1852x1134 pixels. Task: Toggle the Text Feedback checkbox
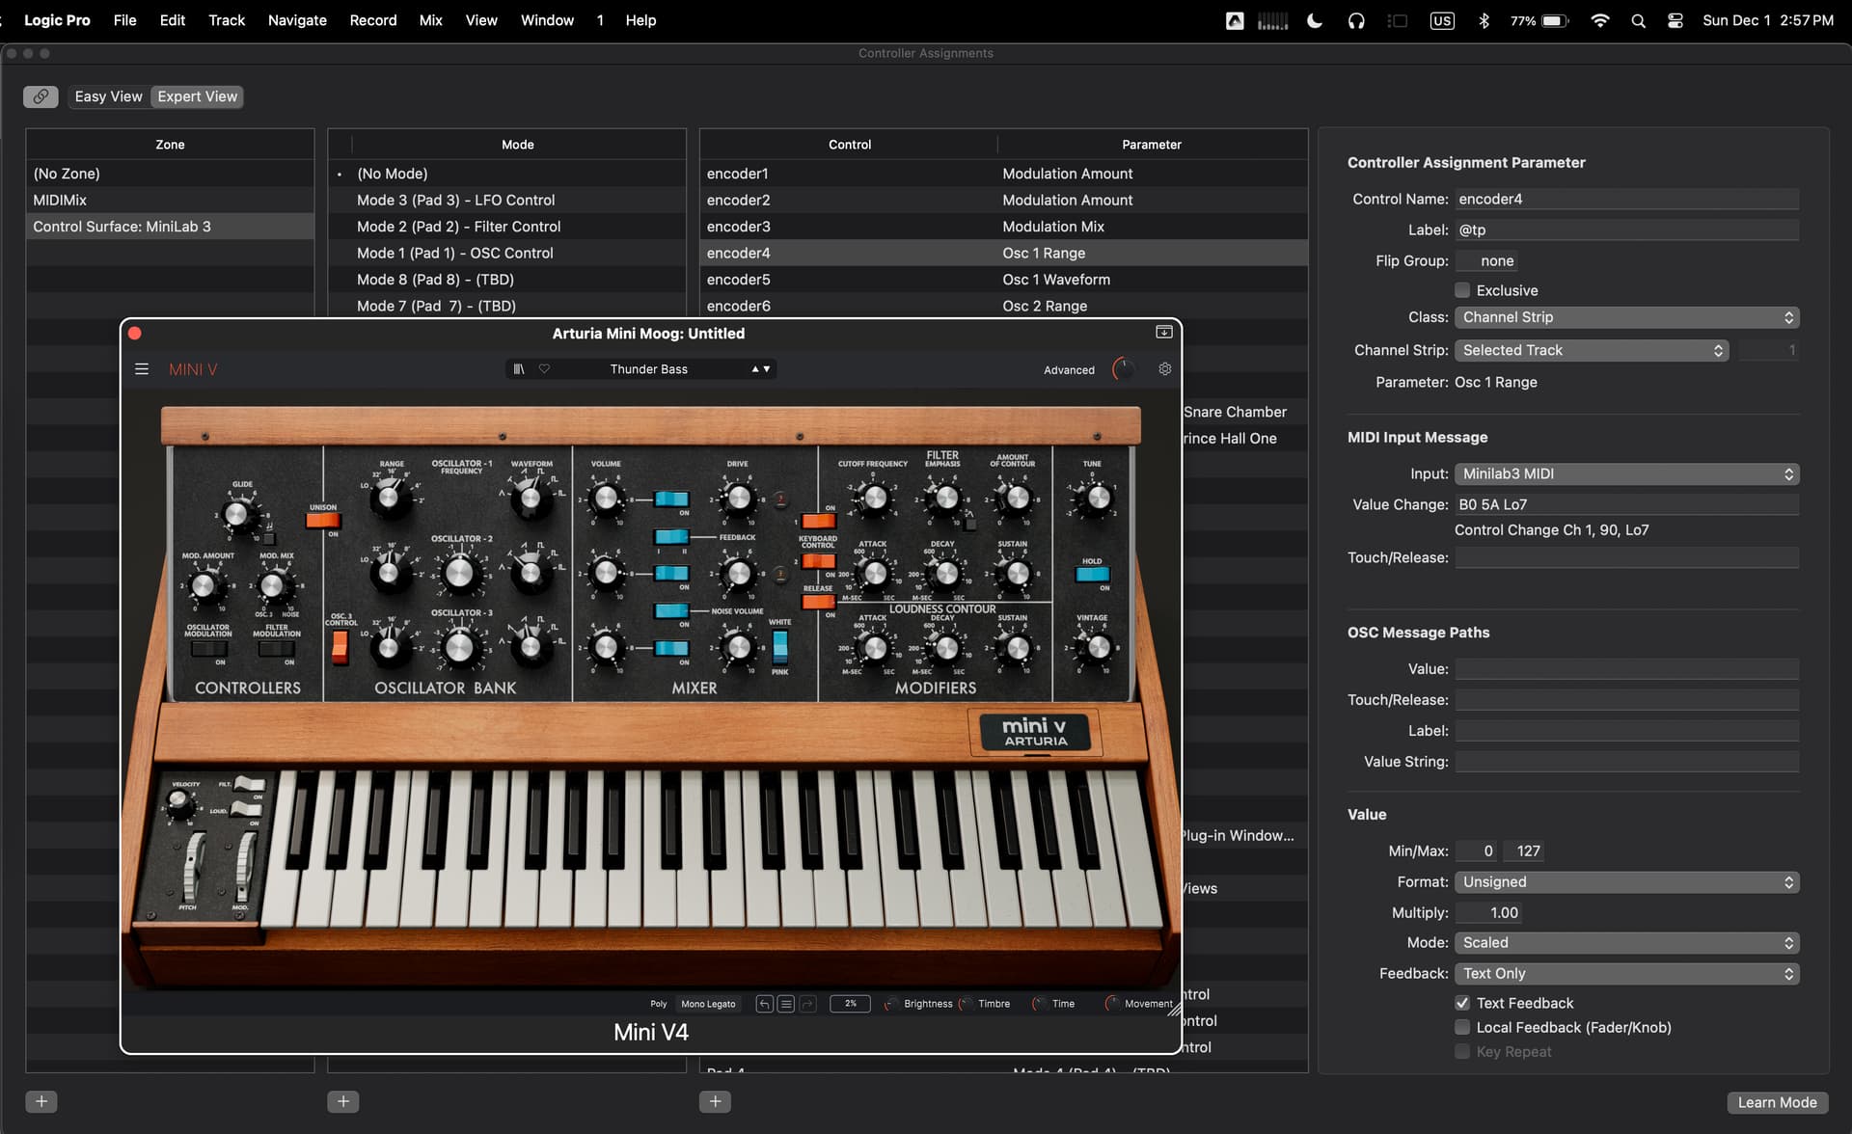1462,1003
